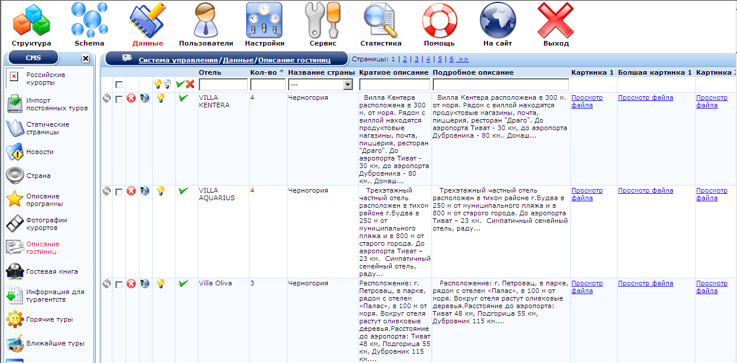The height and width of the screenshot is (363, 737).
Task: Click the Отель filter text field
Action: [223, 85]
